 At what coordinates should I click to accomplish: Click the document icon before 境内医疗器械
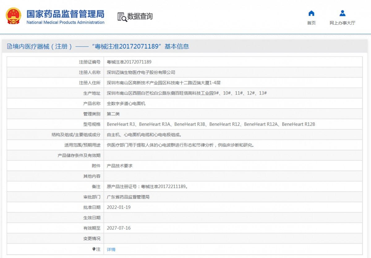tap(10, 46)
